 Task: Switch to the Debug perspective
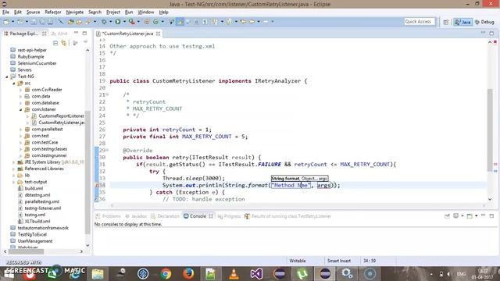tap(484, 22)
